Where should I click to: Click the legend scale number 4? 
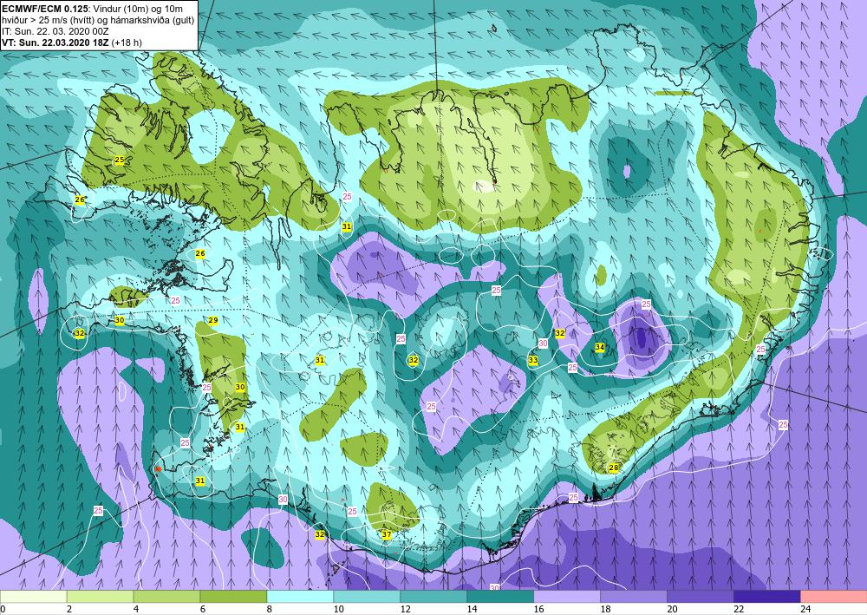136,609
